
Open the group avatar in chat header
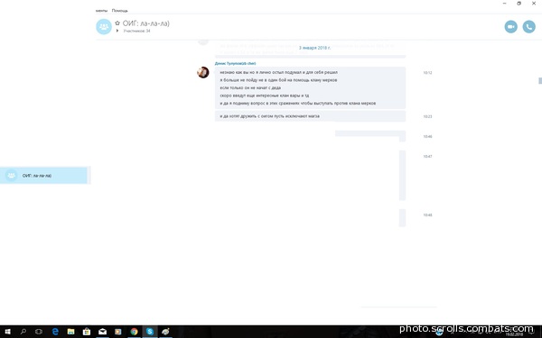pos(104,26)
